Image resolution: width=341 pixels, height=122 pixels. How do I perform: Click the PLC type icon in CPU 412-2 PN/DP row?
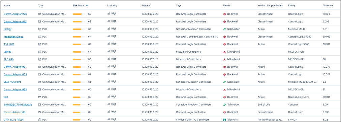coord(39,120)
